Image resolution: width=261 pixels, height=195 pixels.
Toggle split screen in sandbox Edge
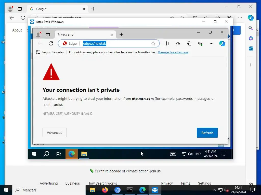[166, 43]
